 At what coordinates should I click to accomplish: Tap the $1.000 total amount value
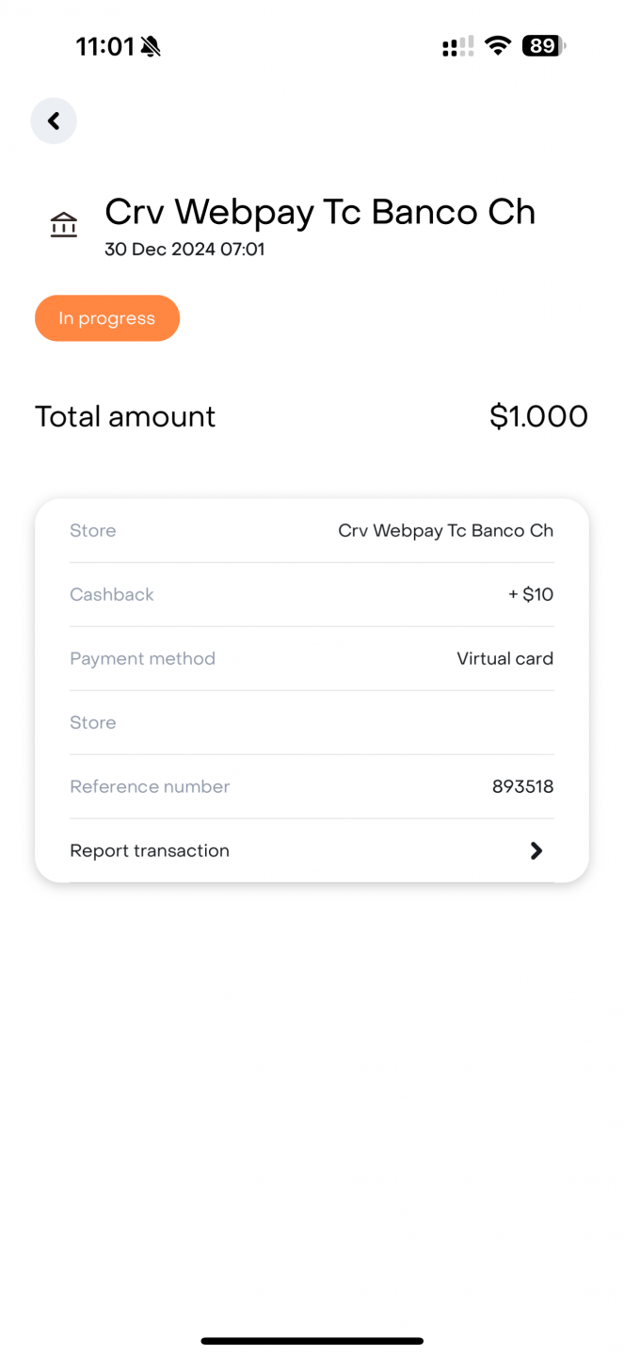[538, 416]
